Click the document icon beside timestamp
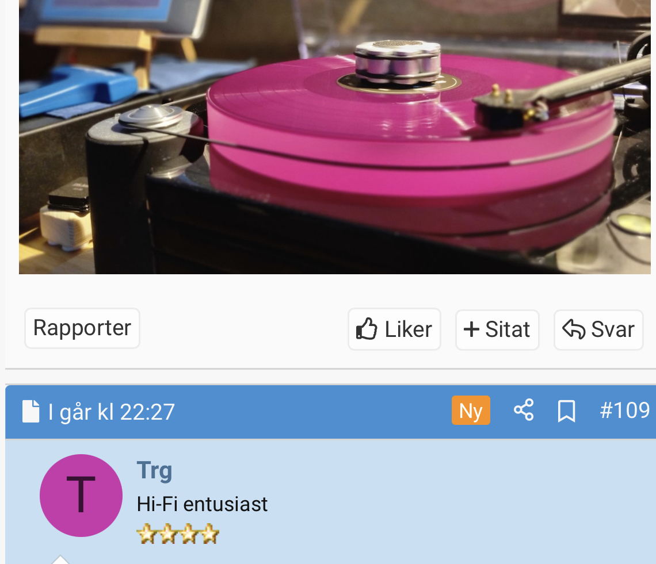This screenshot has width=656, height=564. coord(31,412)
